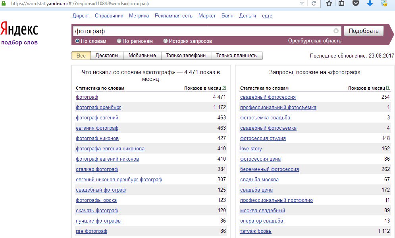
Task: Open the фотосессия цена similar query
Action: (260, 159)
